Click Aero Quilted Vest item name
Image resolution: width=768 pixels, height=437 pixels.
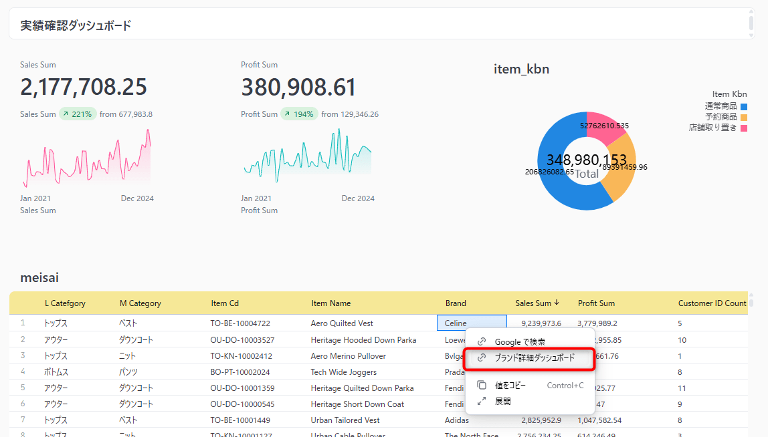click(x=342, y=323)
